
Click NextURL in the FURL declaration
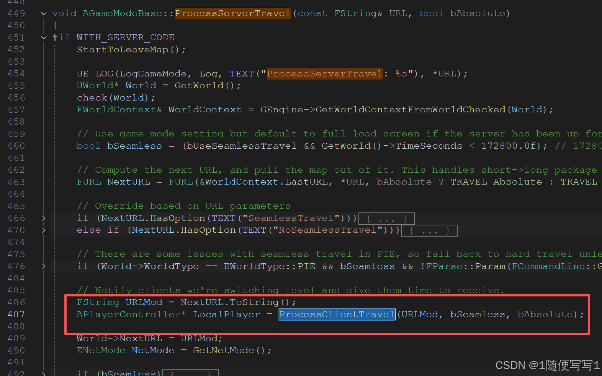coord(128,182)
